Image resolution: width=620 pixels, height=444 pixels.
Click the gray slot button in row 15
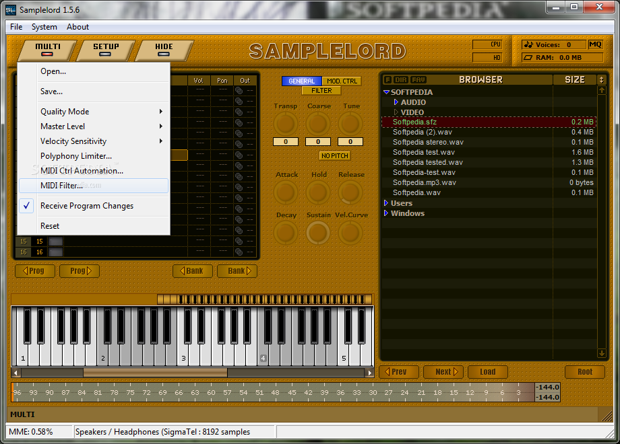[55, 241]
